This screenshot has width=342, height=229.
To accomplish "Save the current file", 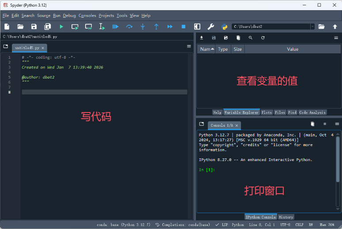I will click(x=34, y=26).
